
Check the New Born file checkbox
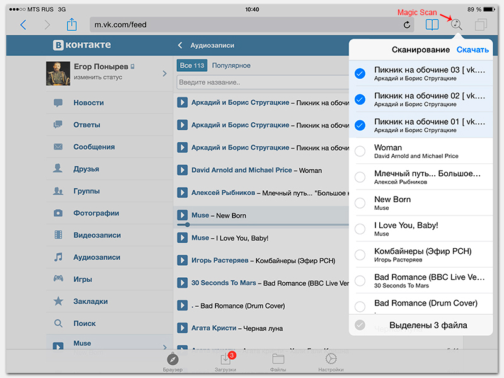pyautogui.click(x=360, y=203)
